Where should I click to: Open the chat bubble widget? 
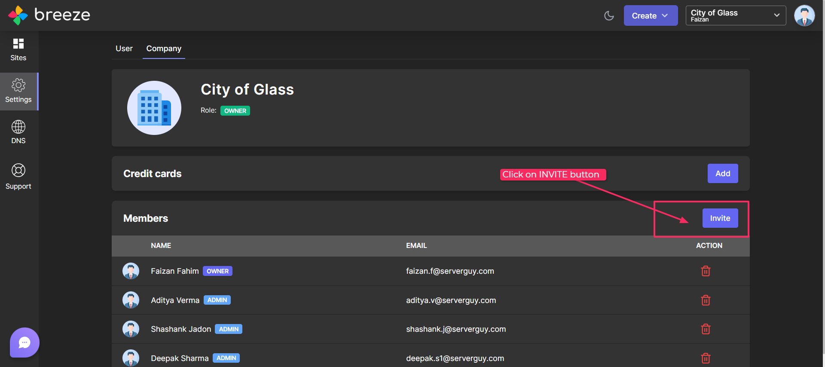24,343
